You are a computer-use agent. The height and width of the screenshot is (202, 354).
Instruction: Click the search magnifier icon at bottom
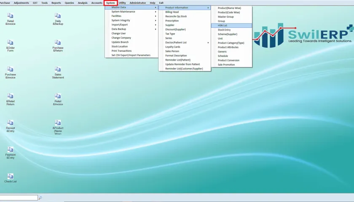(x=40, y=198)
